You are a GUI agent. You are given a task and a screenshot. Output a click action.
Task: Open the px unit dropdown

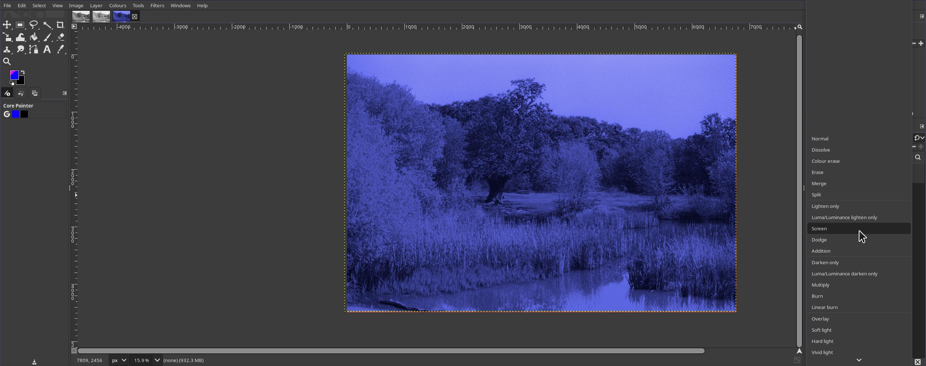(x=118, y=360)
